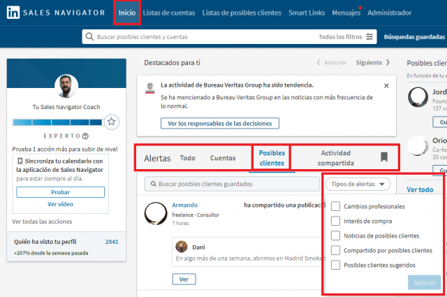Select the Todo alerts tab

click(188, 158)
